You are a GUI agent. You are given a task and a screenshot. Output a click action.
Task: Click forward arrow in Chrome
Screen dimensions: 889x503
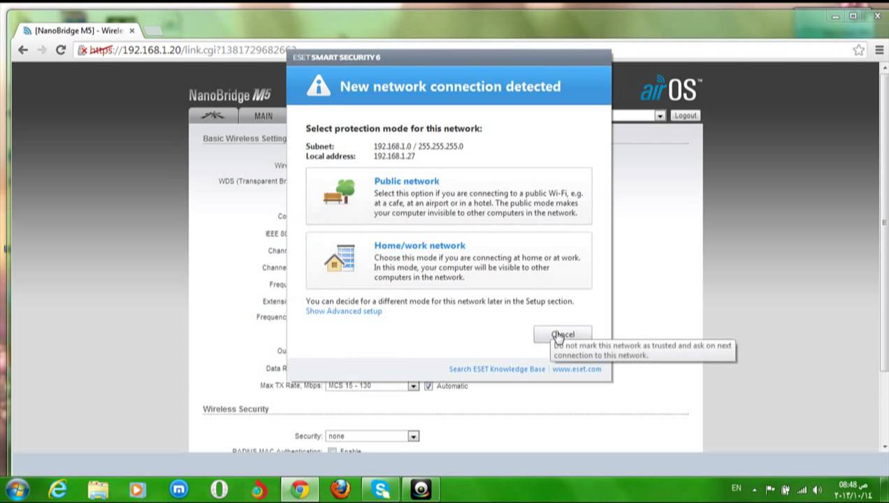tap(42, 50)
